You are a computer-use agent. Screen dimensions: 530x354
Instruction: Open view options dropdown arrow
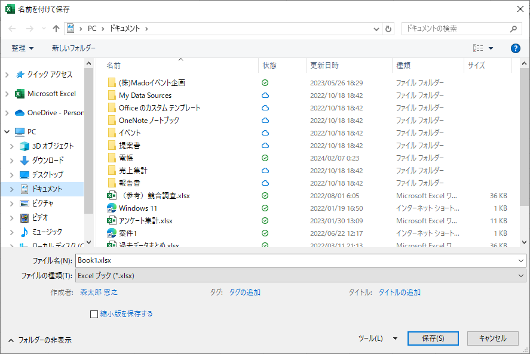(x=491, y=48)
